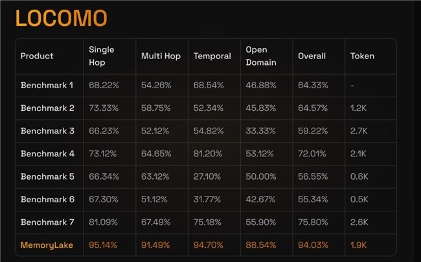Image resolution: width=421 pixels, height=262 pixels.
Task: Click the Benchmark 7 row label
Action: coord(47,222)
